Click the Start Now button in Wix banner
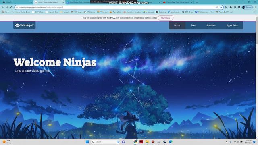The image size is (258, 145). [166, 18]
